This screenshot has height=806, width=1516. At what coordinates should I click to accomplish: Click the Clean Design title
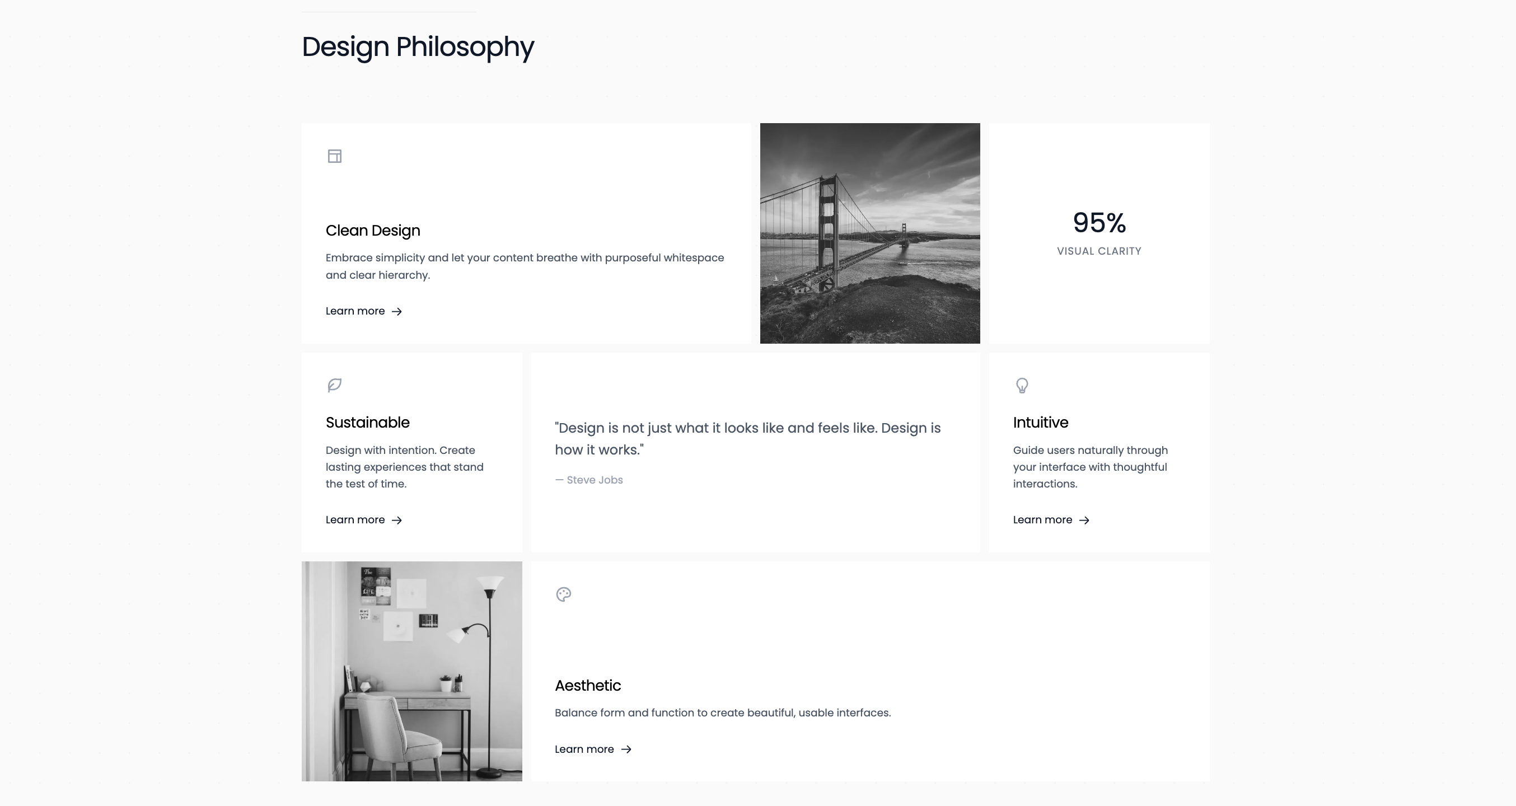pos(372,231)
